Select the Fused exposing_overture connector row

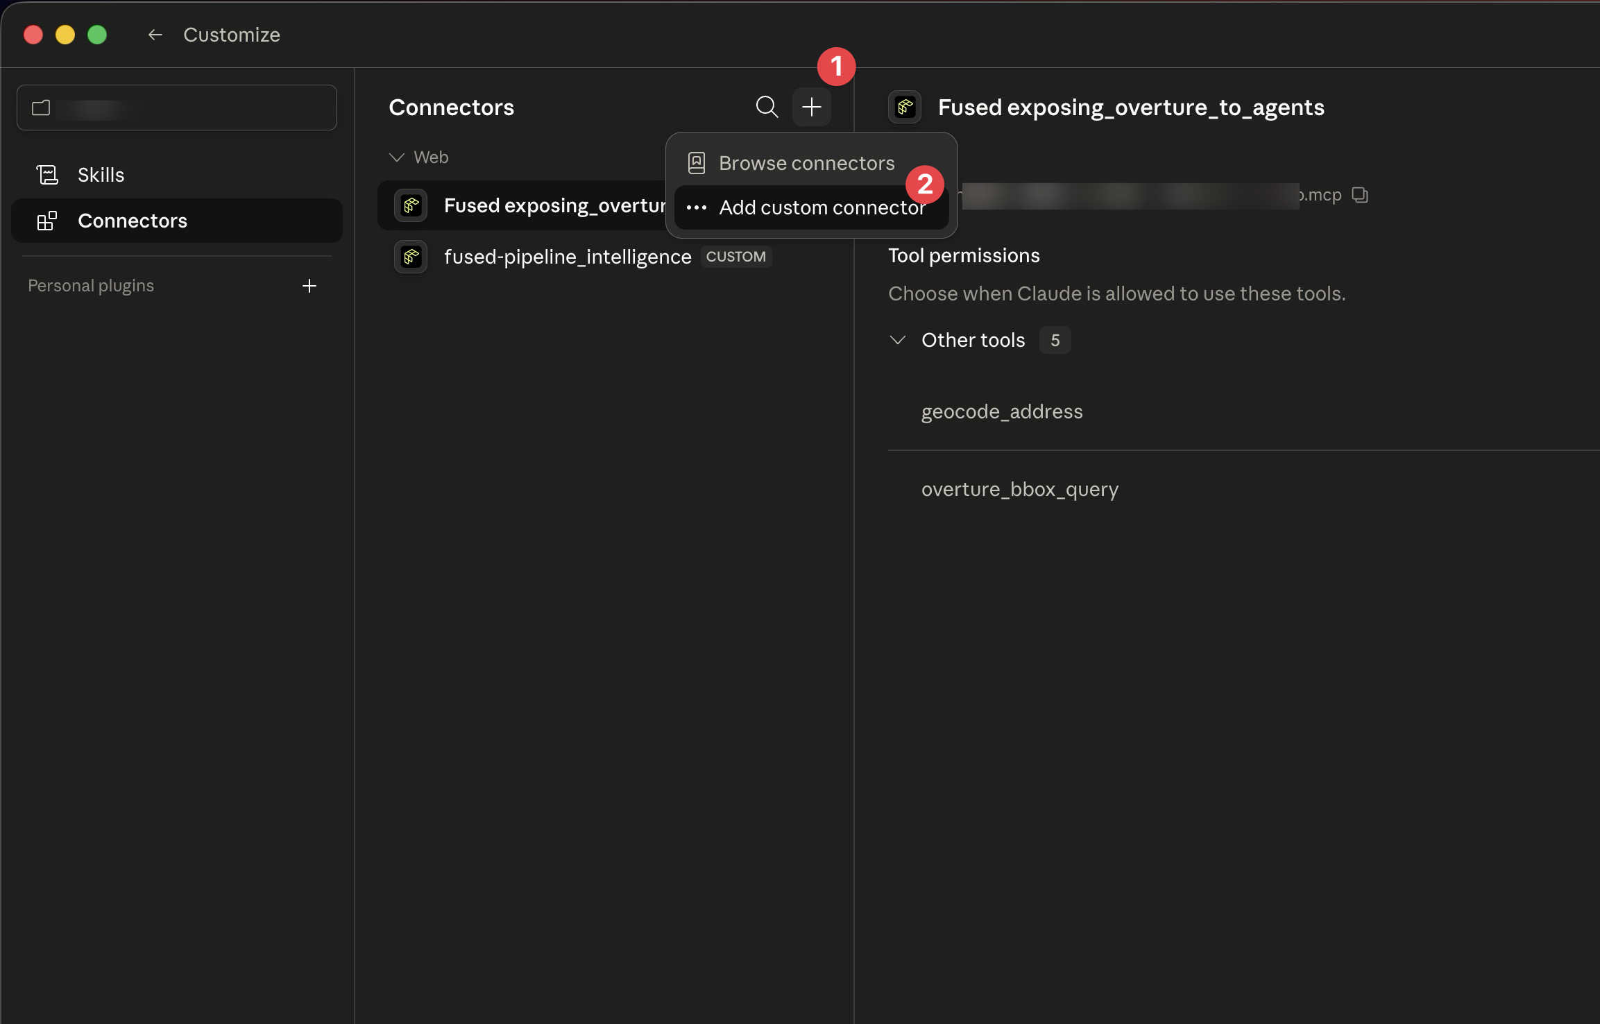coord(522,205)
